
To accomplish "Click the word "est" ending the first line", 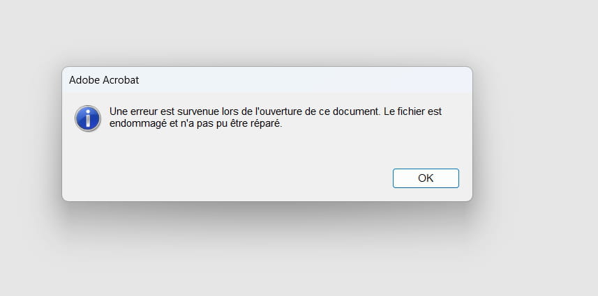I will 435,111.
